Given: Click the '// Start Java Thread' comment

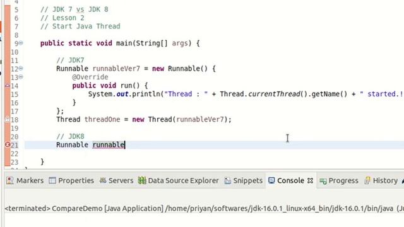Looking at the screenshot, I should (80, 26).
